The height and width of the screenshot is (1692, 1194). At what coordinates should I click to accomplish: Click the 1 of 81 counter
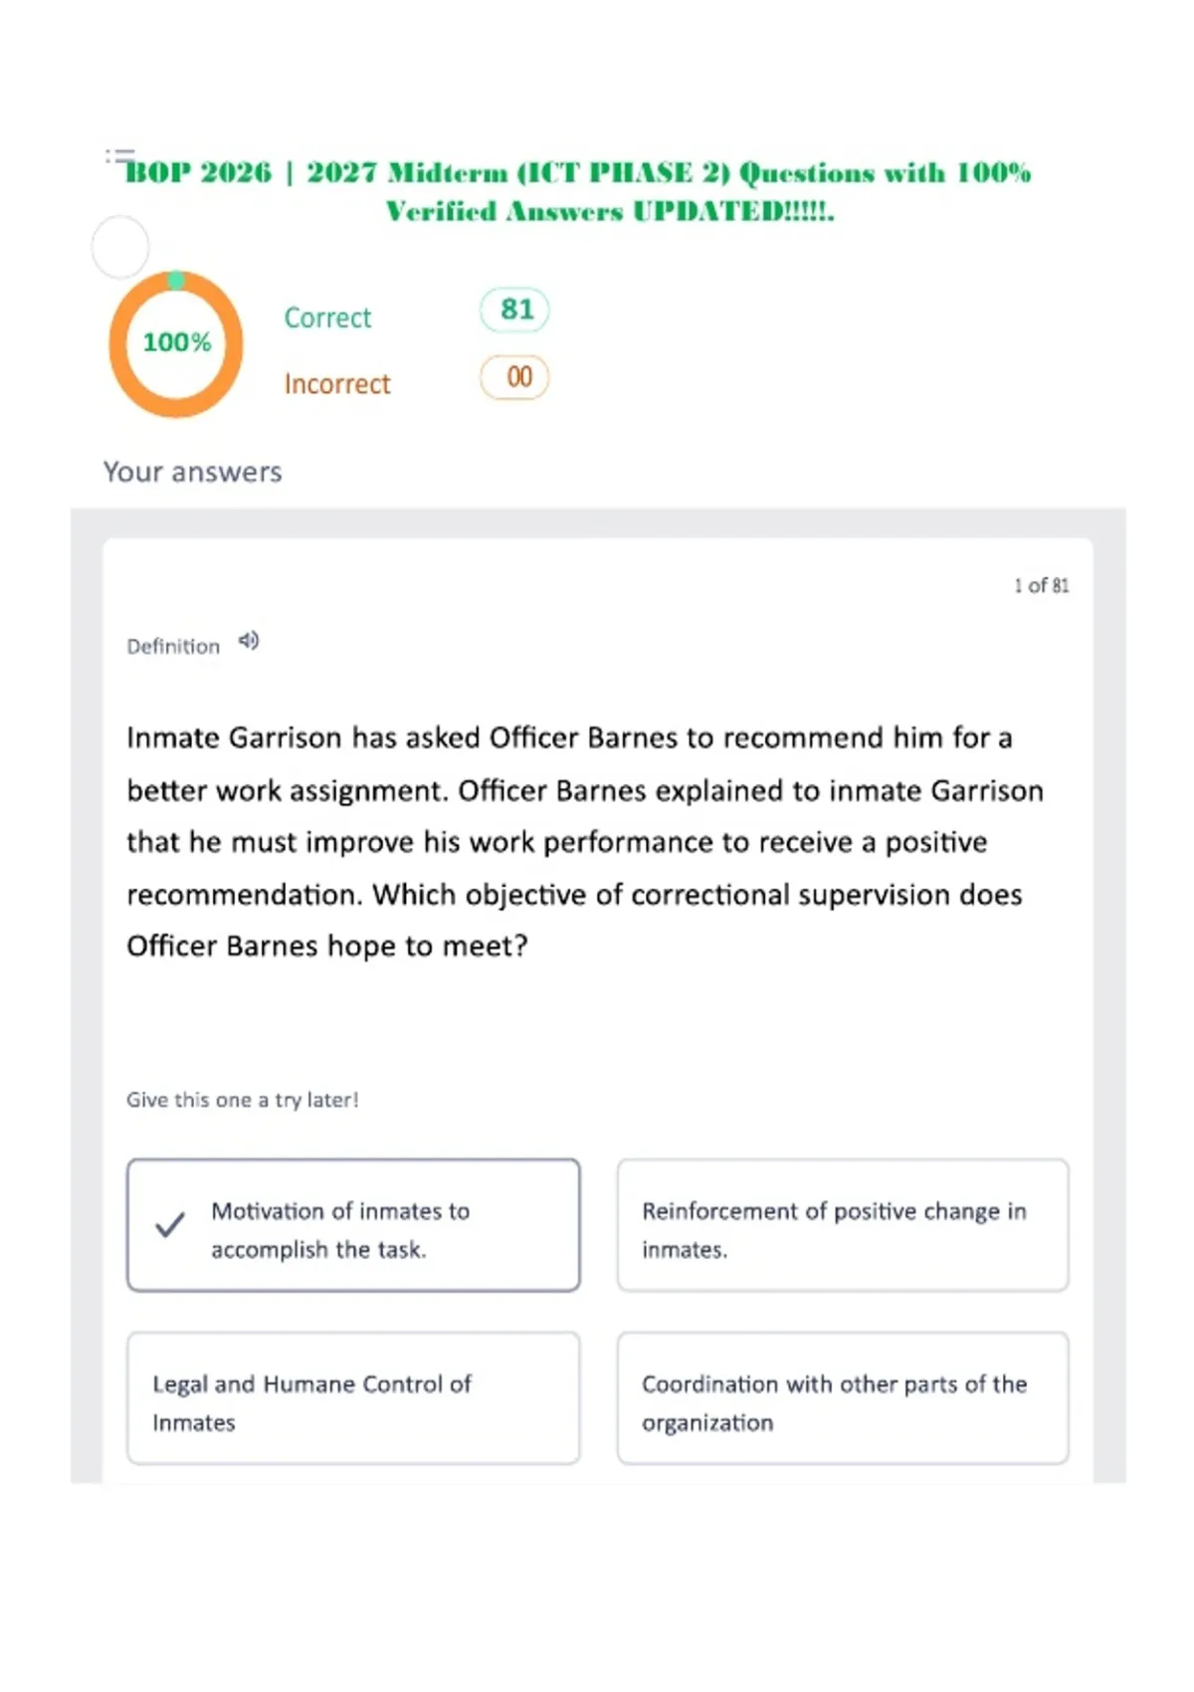pos(1042,585)
